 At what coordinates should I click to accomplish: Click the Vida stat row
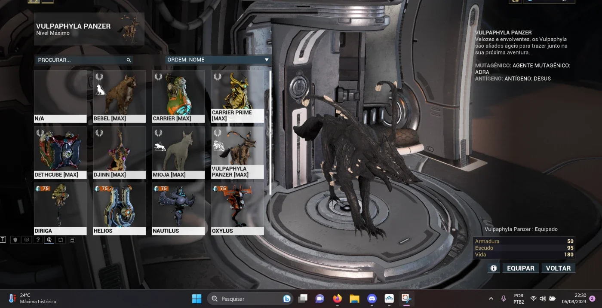click(x=524, y=254)
